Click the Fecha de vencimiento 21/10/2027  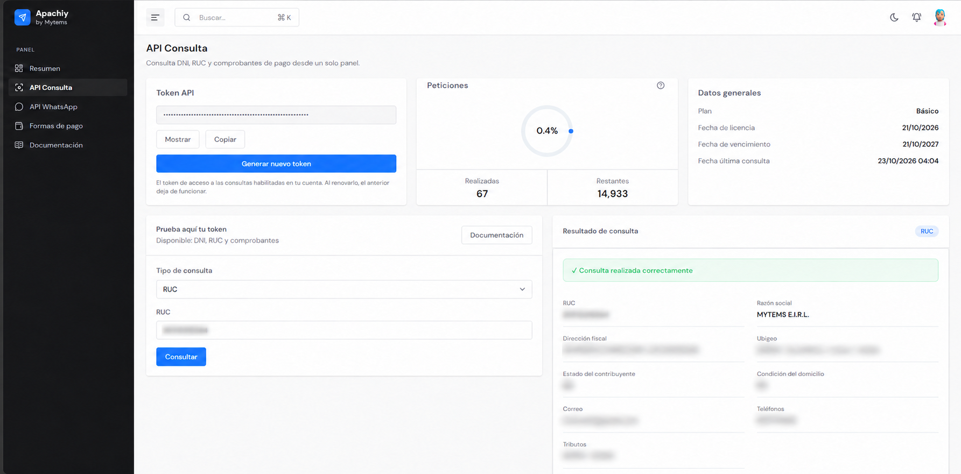[x=920, y=144]
